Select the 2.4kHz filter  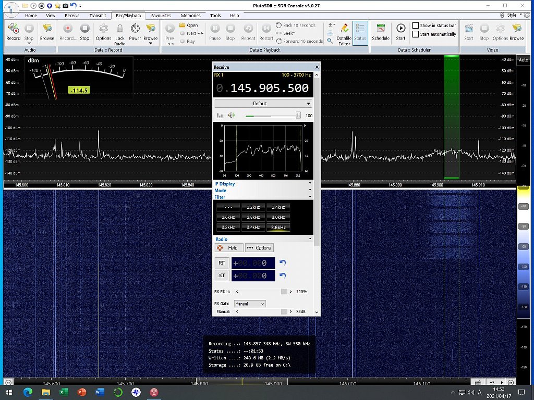click(x=278, y=207)
